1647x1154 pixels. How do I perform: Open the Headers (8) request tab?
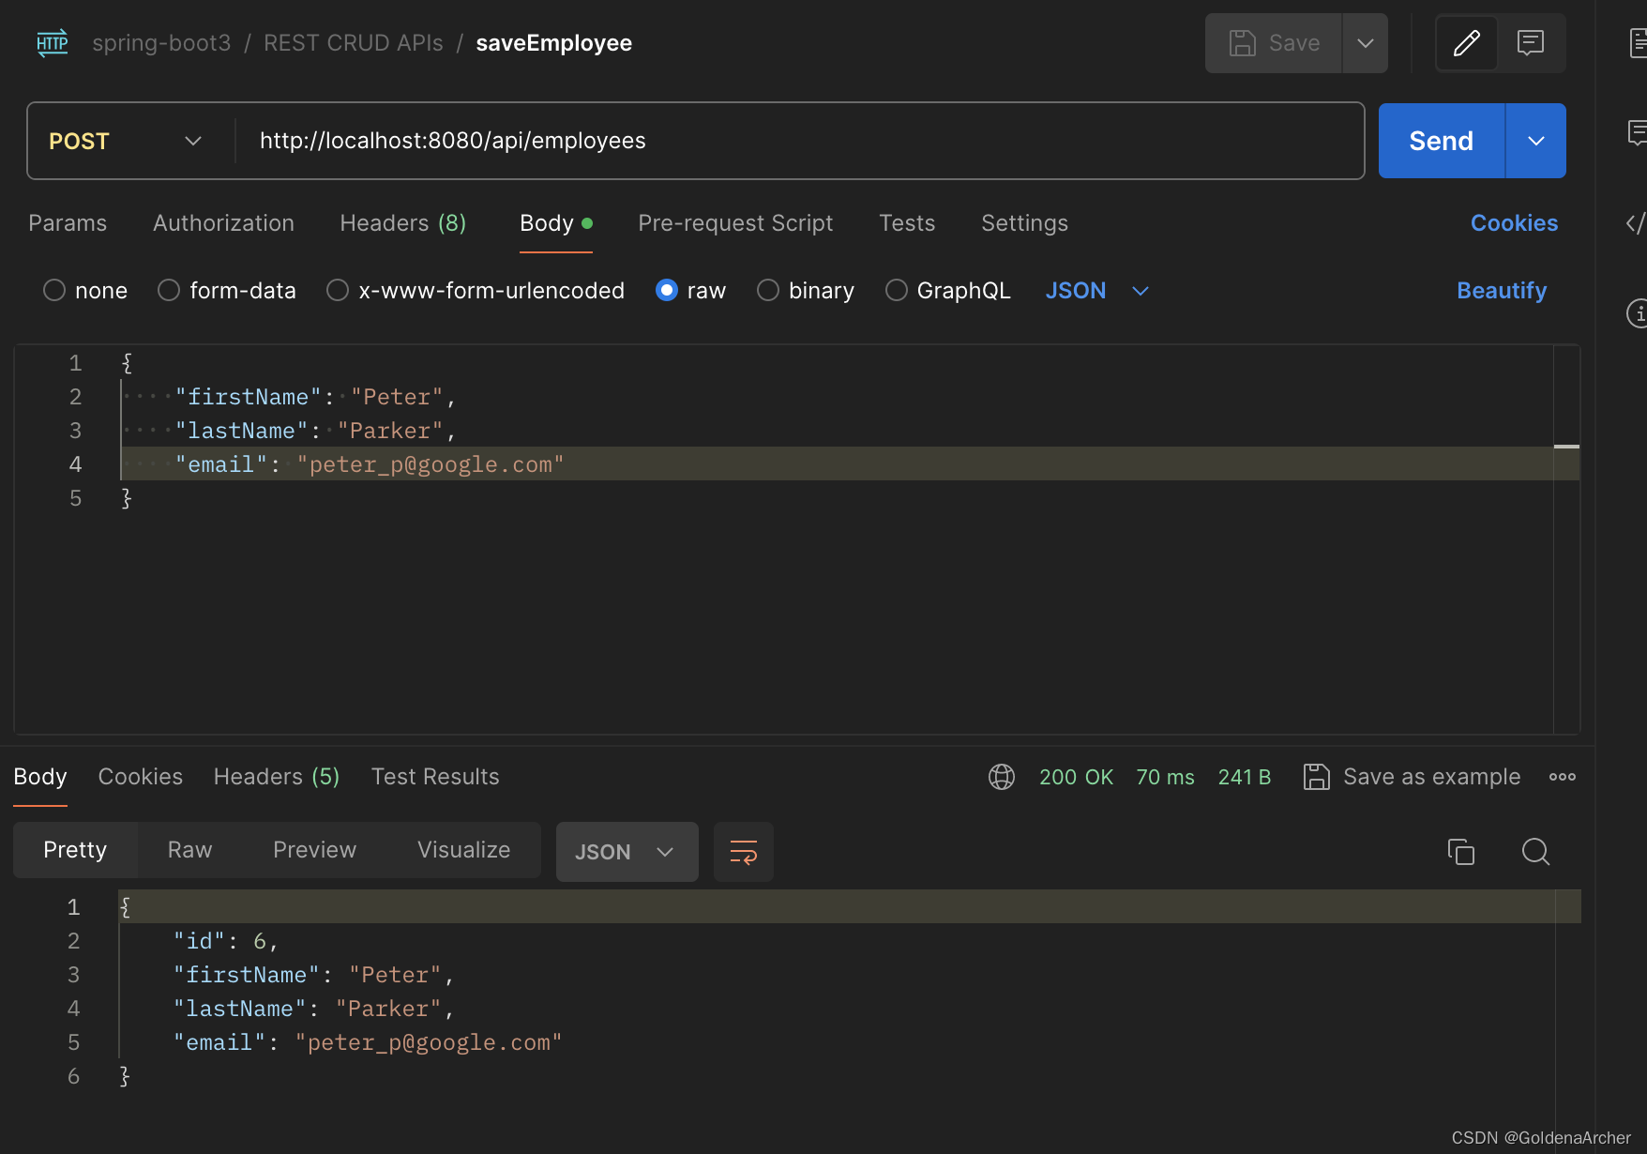coord(403,223)
